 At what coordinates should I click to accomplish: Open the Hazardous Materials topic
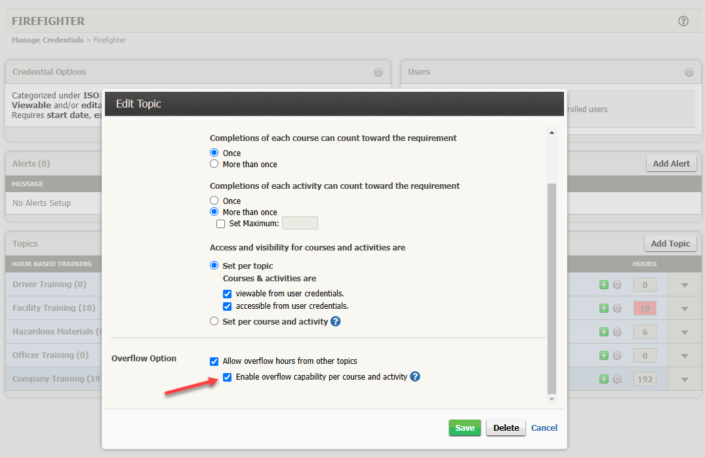57,332
